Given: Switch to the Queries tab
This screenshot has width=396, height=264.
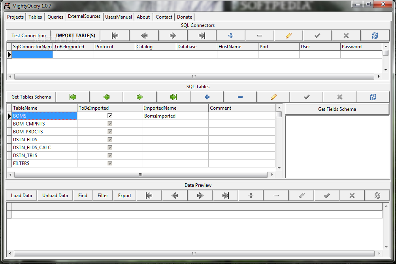Looking at the screenshot, I should point(55,17).
